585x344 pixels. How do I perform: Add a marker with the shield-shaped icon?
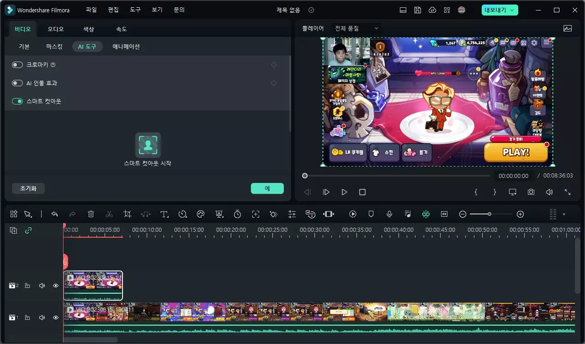(371, 214)
